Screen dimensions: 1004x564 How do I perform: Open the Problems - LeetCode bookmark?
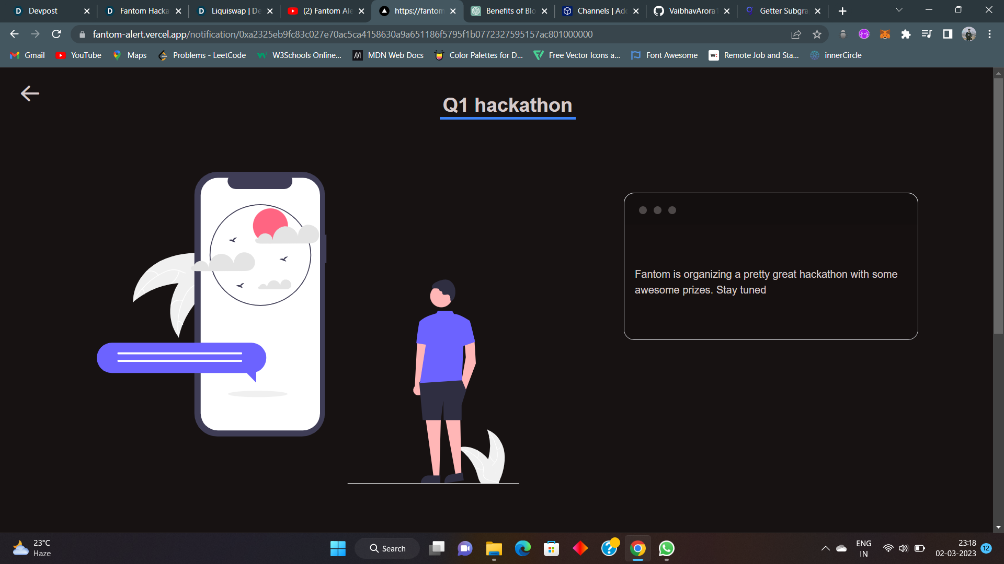202,55
